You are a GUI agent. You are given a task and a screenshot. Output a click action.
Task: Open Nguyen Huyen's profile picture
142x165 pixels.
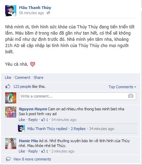11,112
